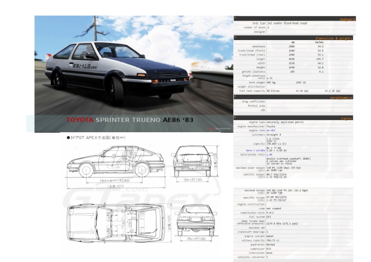Click the 'unitary capacity' row label
Image resolution: width=371 pixels, height=262 pixels.
click(x=253, y=240)
